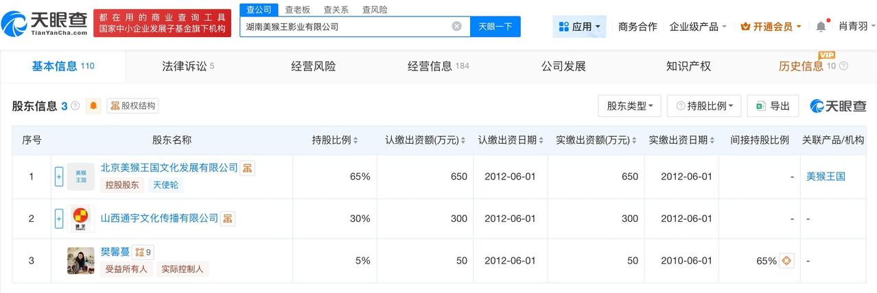
Task: Switch to the 经营信息 tab
Action: pyautogui.click(x=438, y=66)
